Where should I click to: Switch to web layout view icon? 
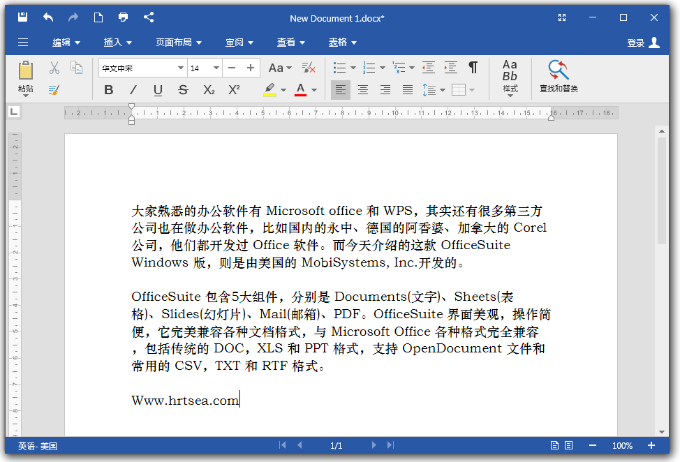pos(568,445)
